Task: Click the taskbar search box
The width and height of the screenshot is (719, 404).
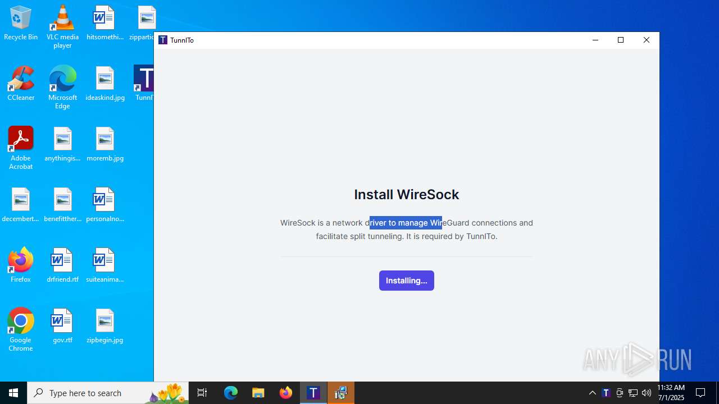Action: (108, 393)
